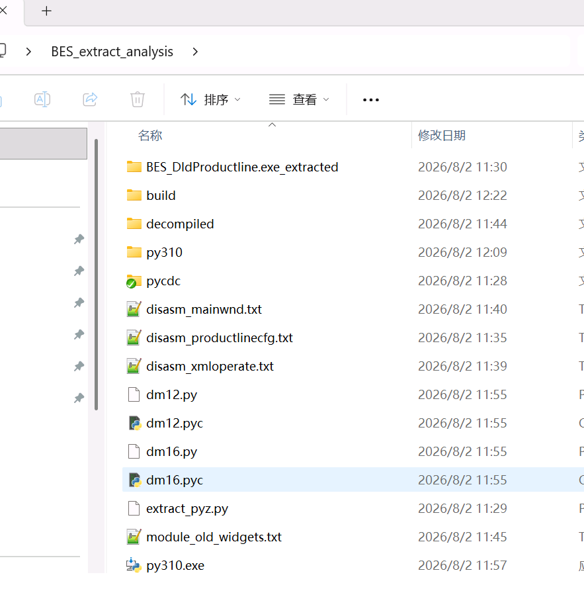Open the three-dot more options menu
Screen dimensions: 584x589
[x=371, y=100]
